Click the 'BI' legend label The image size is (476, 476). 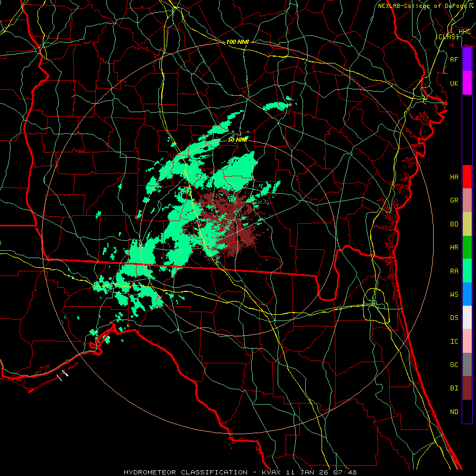[454, 388]
